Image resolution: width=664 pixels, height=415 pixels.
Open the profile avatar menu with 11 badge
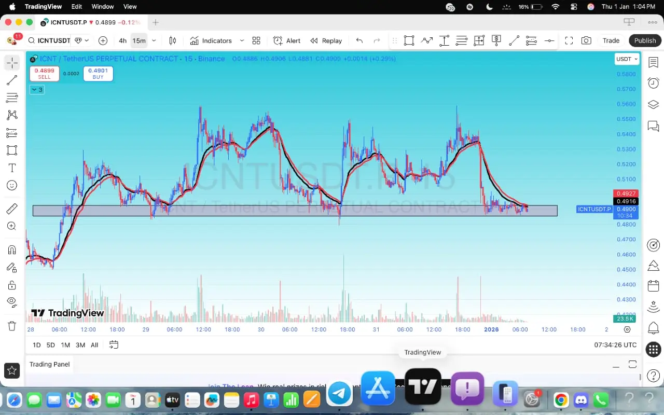(x=12, y=40)
